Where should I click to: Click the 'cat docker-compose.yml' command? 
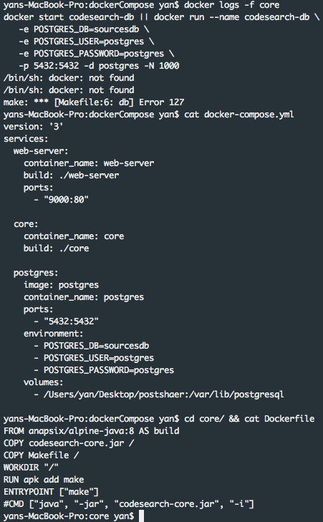click(x=239, y=115)
